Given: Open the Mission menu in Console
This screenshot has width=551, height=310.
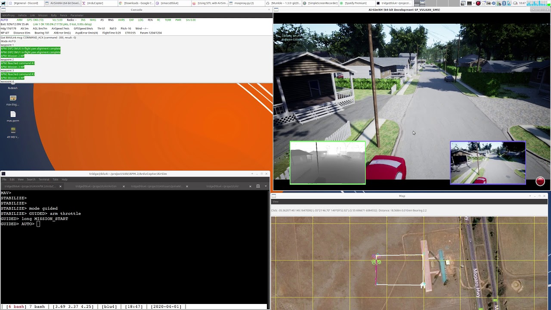Looking at the screenshot, I should point(43,15).
